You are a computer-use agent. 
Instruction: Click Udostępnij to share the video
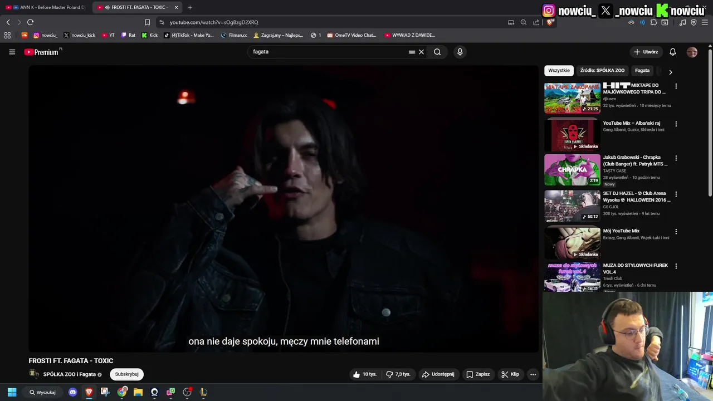(438, 374)
